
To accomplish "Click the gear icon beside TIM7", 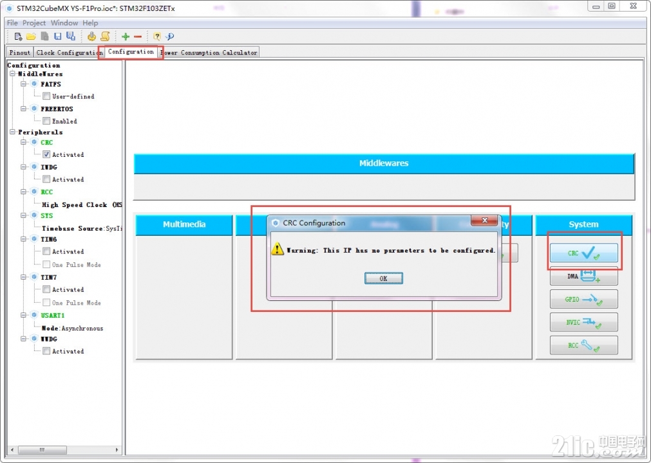I will tap(35, 277).
